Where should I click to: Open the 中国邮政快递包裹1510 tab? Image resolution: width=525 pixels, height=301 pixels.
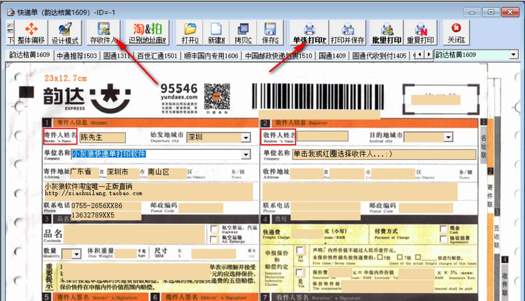[279, 56]
